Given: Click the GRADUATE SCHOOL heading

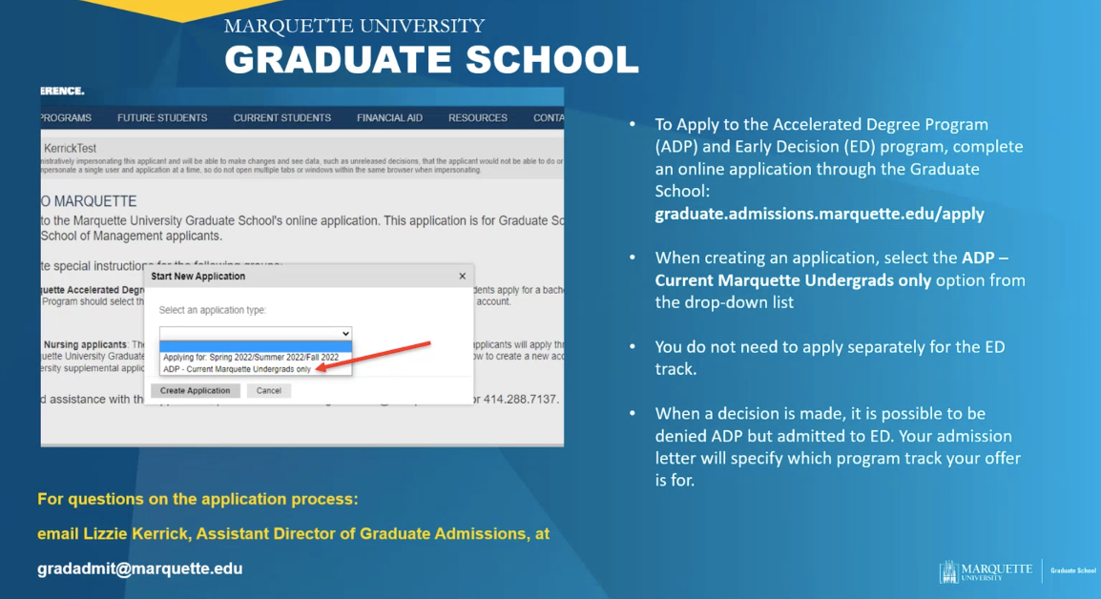Looking at the screenshot, I should coord(432,59).
